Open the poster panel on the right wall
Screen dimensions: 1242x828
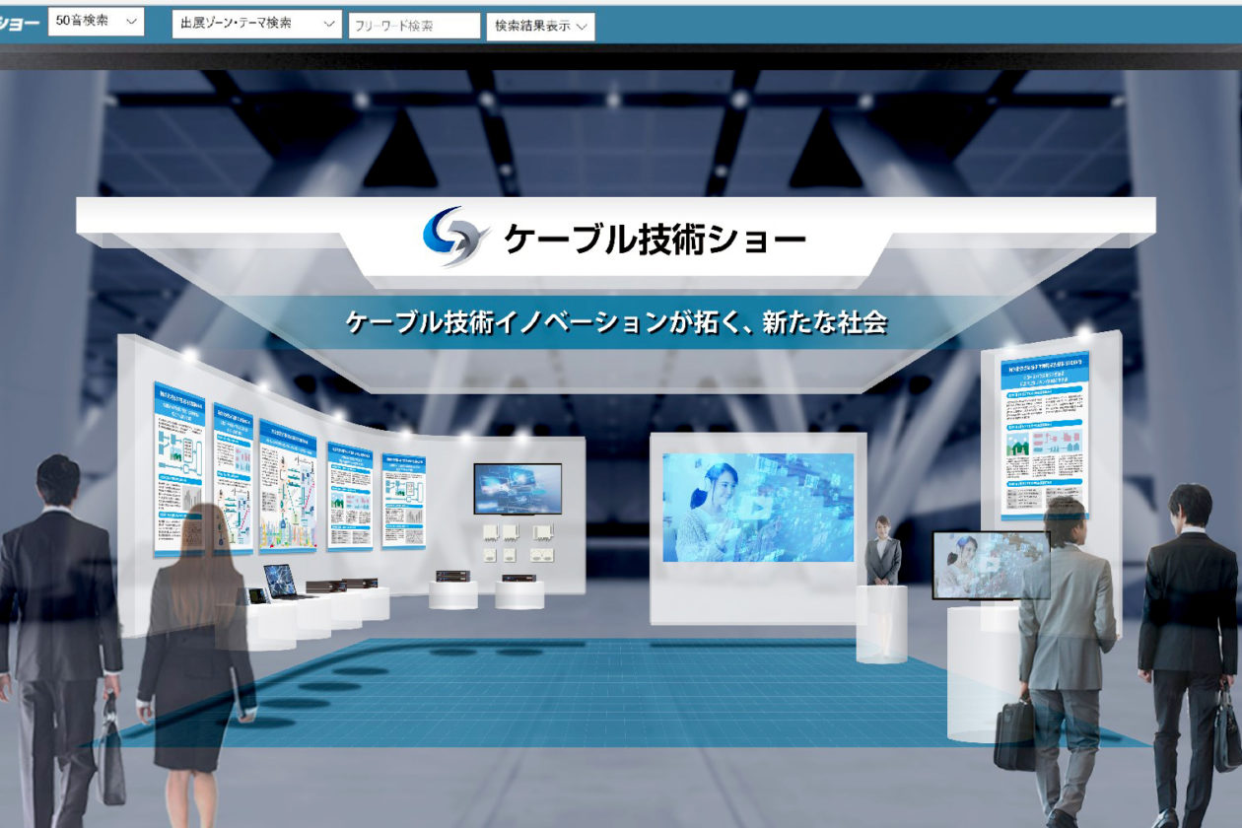tap(1045, 434)
